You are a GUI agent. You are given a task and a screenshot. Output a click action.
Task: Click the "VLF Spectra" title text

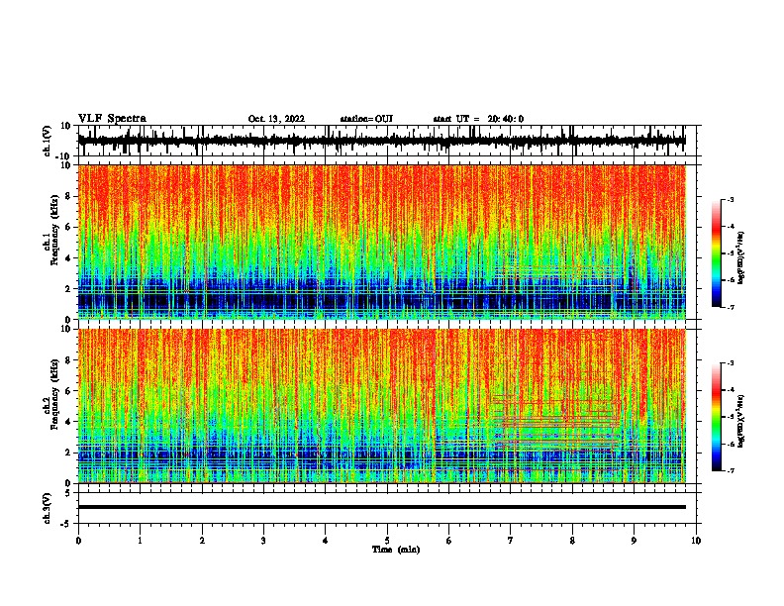click(x=112, y=118)
